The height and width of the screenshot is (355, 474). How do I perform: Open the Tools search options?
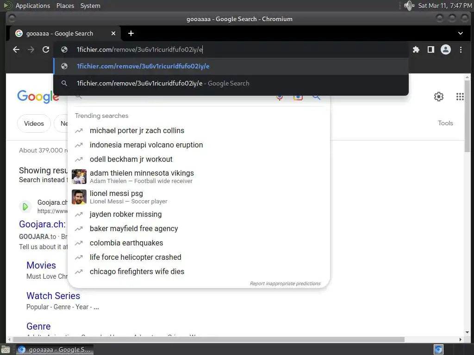pyautogui.click(x=445, y=123)
